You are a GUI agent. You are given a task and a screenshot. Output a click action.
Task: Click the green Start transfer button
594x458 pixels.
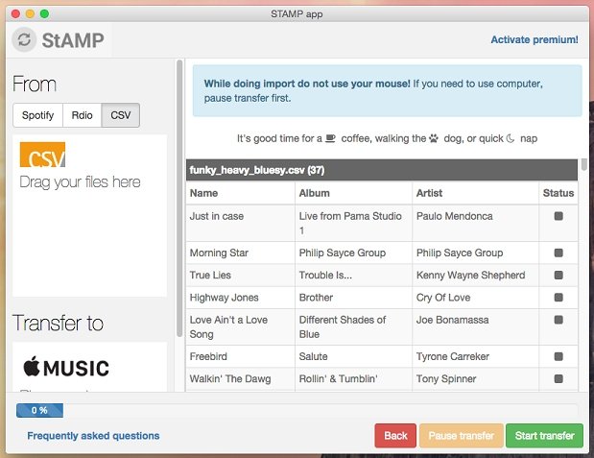[x=544, y=436]
